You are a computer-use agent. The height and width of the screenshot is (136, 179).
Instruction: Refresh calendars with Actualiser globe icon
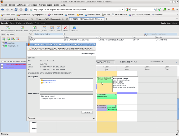pyautogui.click(x=74, y=28)
